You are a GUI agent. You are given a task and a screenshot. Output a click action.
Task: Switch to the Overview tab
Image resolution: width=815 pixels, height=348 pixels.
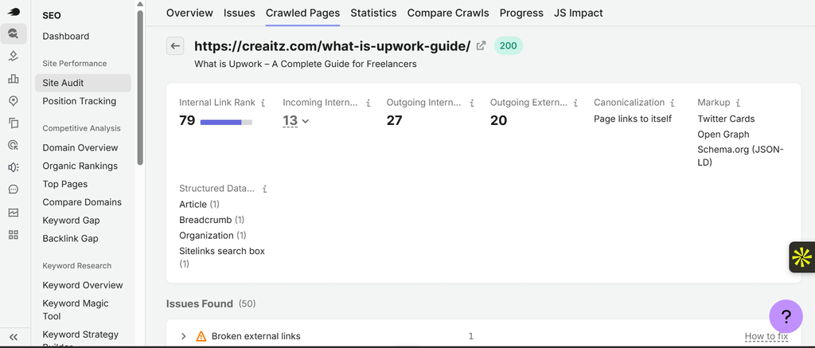[189, 13]
